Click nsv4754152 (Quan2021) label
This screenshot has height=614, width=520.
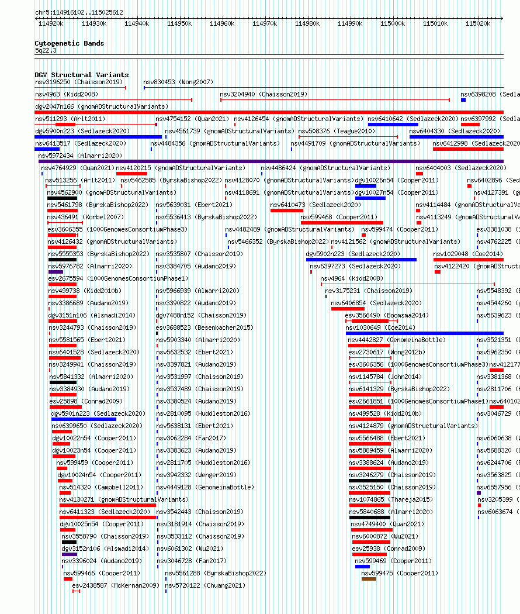click(192, 119)
